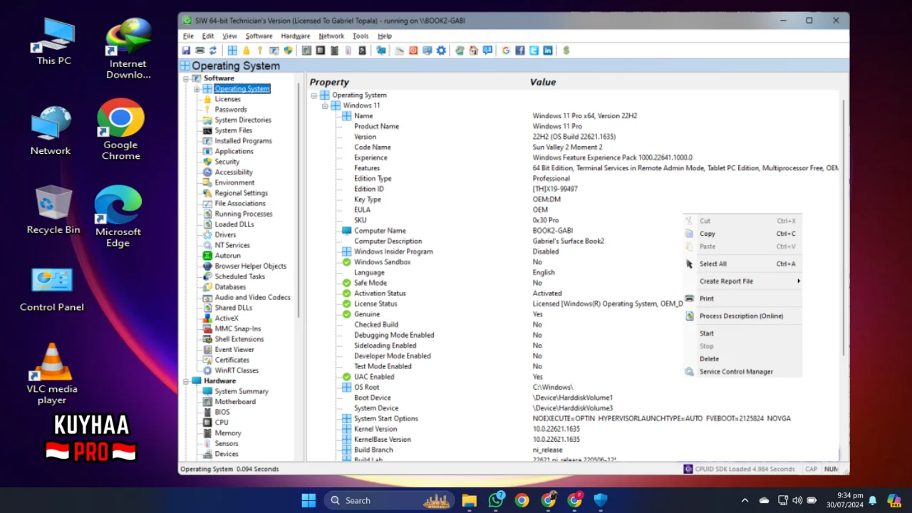Click the Google toolbar icon

click(506, 51)
